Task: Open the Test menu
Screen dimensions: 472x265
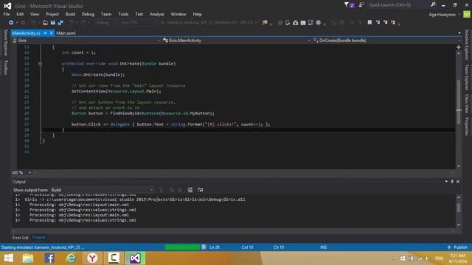Action: (139, 14)
